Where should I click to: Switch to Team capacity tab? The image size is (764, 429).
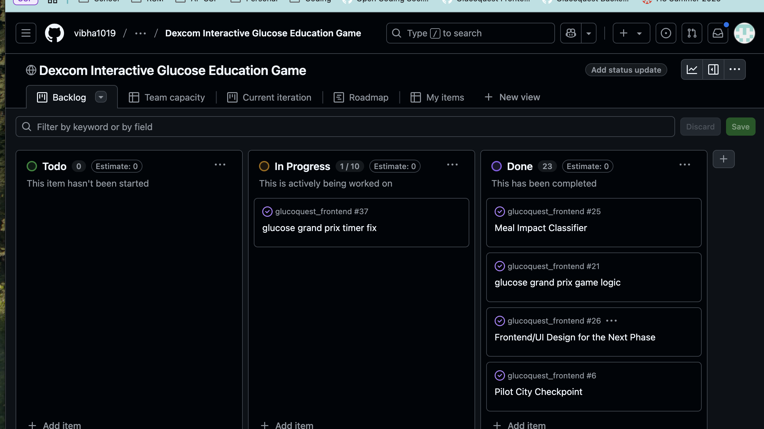167,97
